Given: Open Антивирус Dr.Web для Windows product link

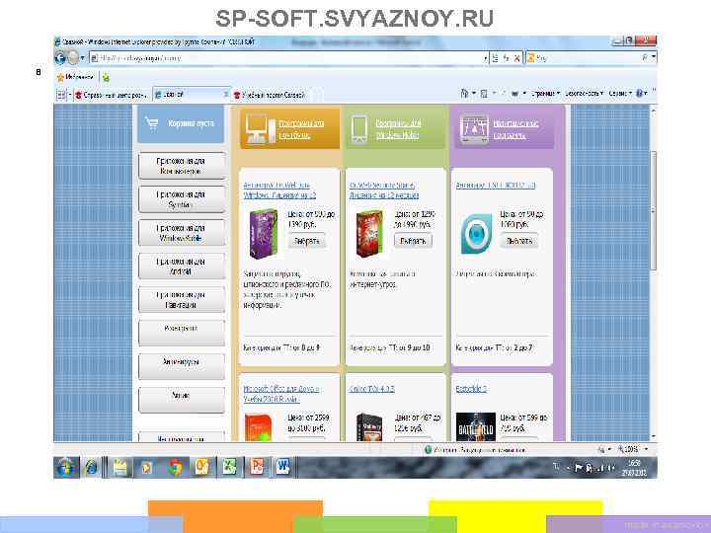Looking at the screenshot, I should click(x=279, y=190).
